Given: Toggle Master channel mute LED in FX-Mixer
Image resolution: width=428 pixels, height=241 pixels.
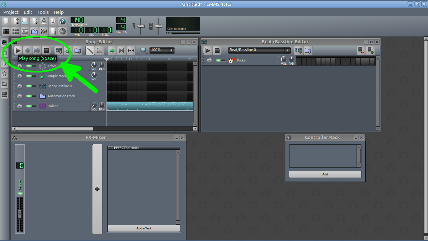Looking at the screenshot, I should [x=20, y=193].
